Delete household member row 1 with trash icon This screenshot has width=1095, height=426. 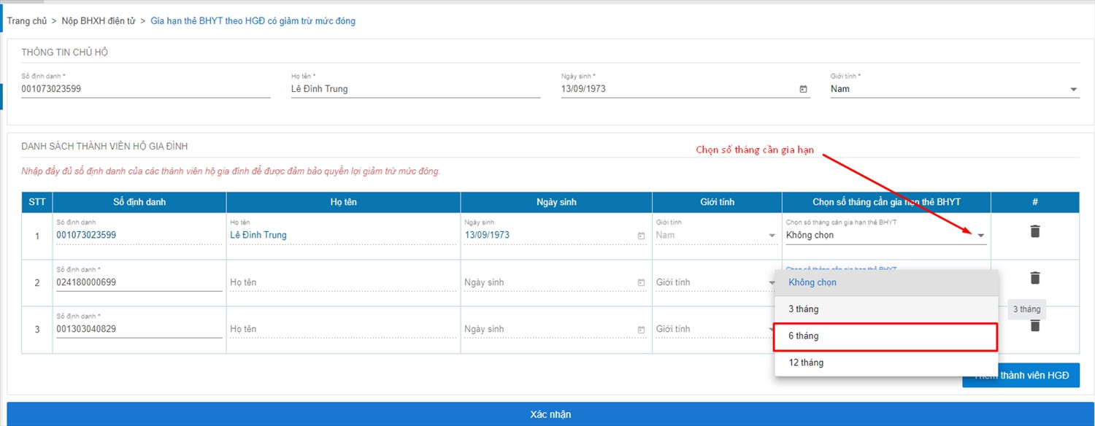pos(1034,231)
